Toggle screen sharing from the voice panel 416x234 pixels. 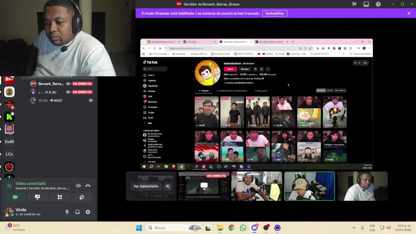coord(37,197)
